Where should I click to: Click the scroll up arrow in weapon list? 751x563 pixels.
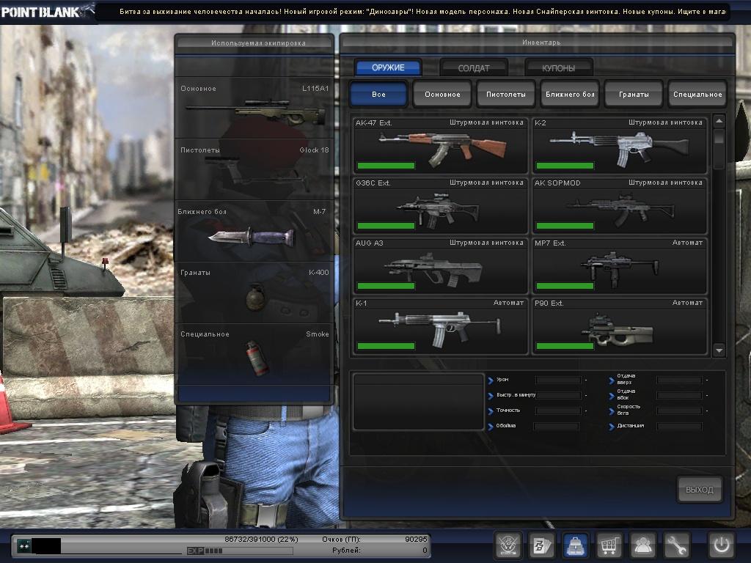tap(719, 122)
